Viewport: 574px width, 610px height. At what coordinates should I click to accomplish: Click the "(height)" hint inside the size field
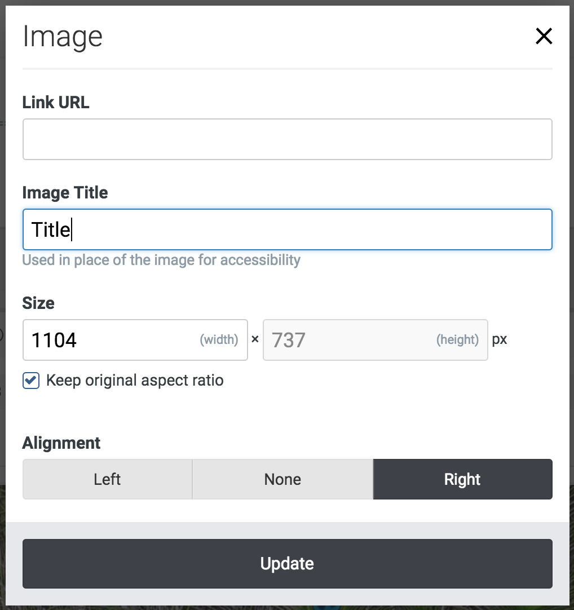click(x=457, y=340)
